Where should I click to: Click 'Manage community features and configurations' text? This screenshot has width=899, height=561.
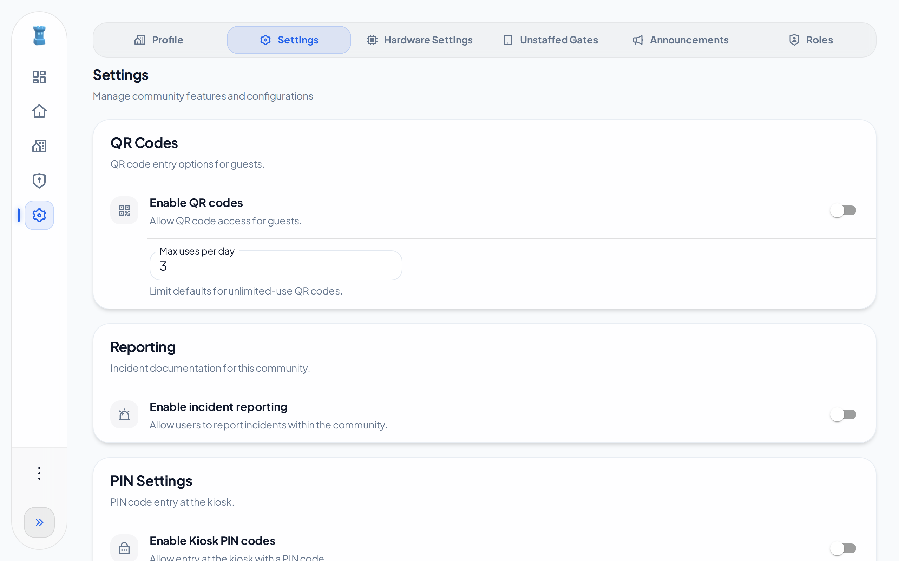[203, 96]
